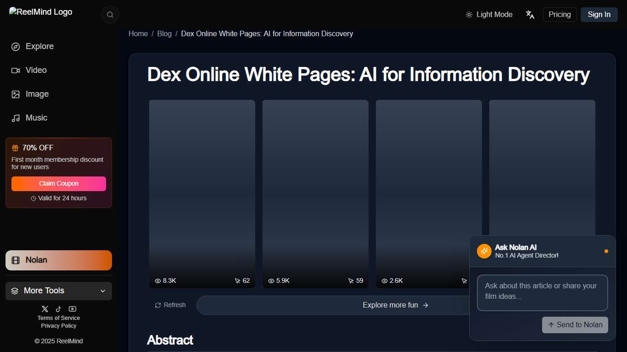Click the Claim Coupon button
The width and height of the screenshot is (627, 352).
tap(59, 183)
